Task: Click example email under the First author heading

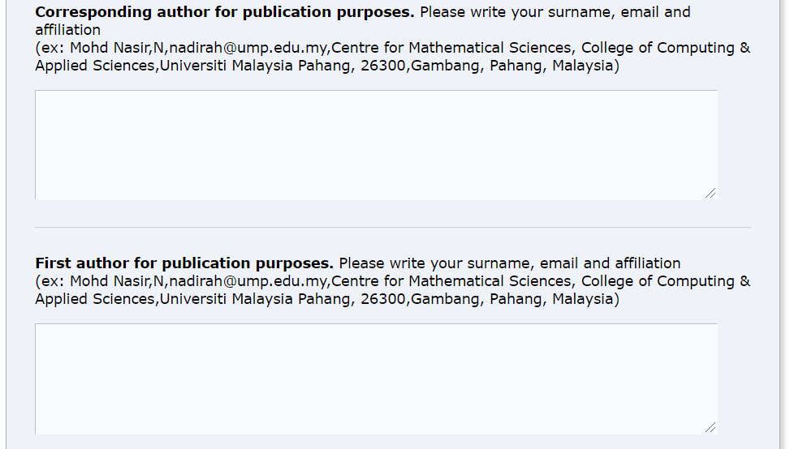Action: 248,281
